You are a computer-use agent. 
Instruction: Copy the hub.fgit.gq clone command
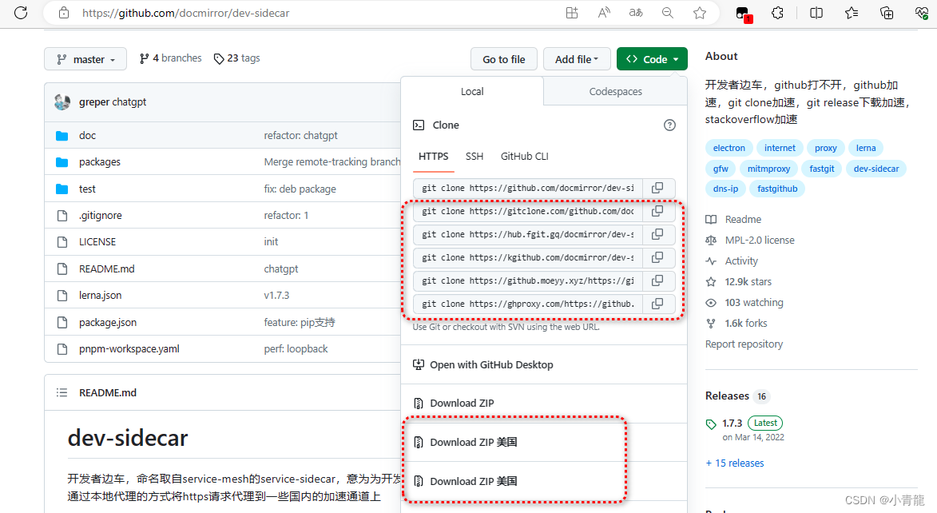coord(657,235)
